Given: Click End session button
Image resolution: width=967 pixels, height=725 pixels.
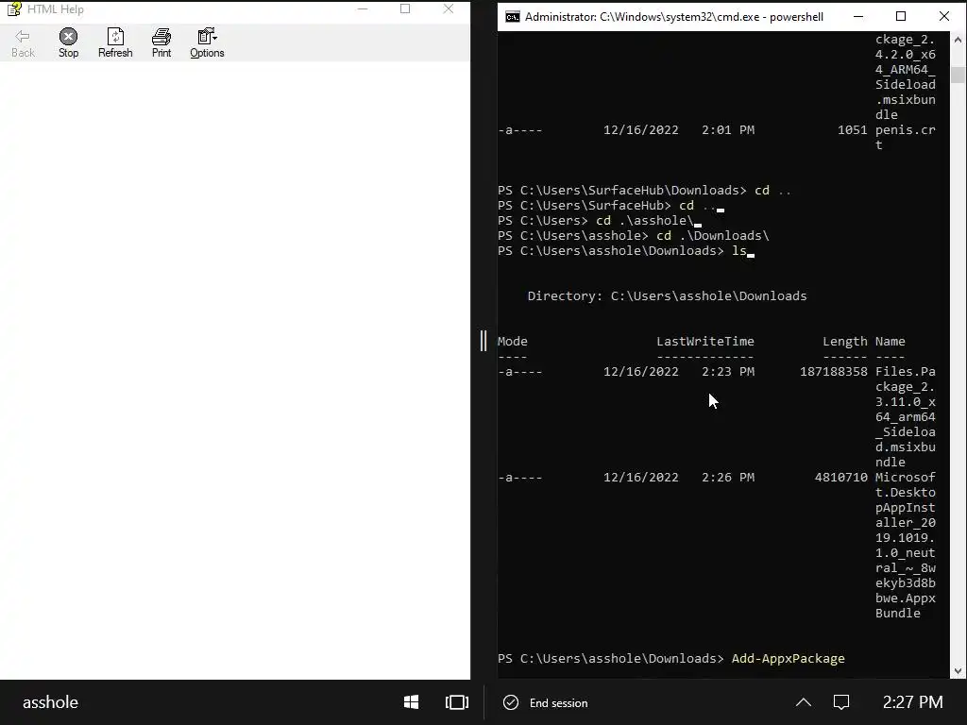Looking at the screenshot, I should click(546, 702).
